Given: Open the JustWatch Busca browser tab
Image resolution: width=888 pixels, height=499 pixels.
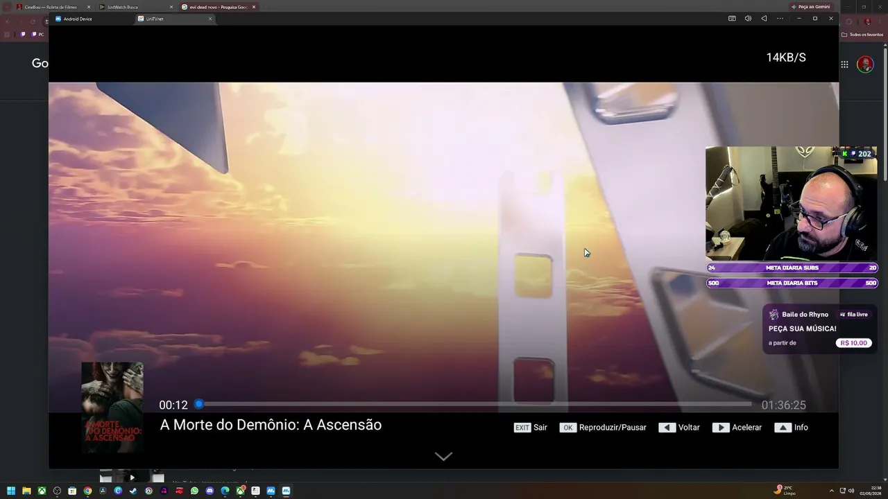Looking at the screenshot, I should pos(134,7).
